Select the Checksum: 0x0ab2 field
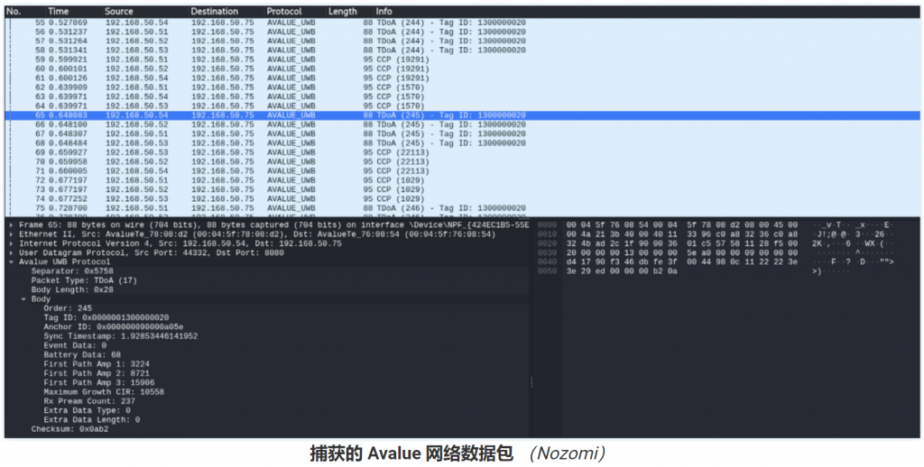 click(69, 429)
